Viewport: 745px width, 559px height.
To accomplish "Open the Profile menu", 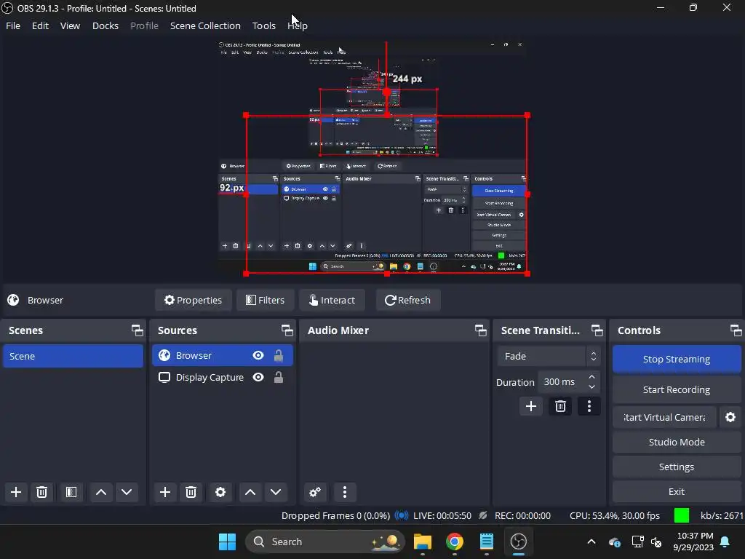I will (x=145, y=25).
